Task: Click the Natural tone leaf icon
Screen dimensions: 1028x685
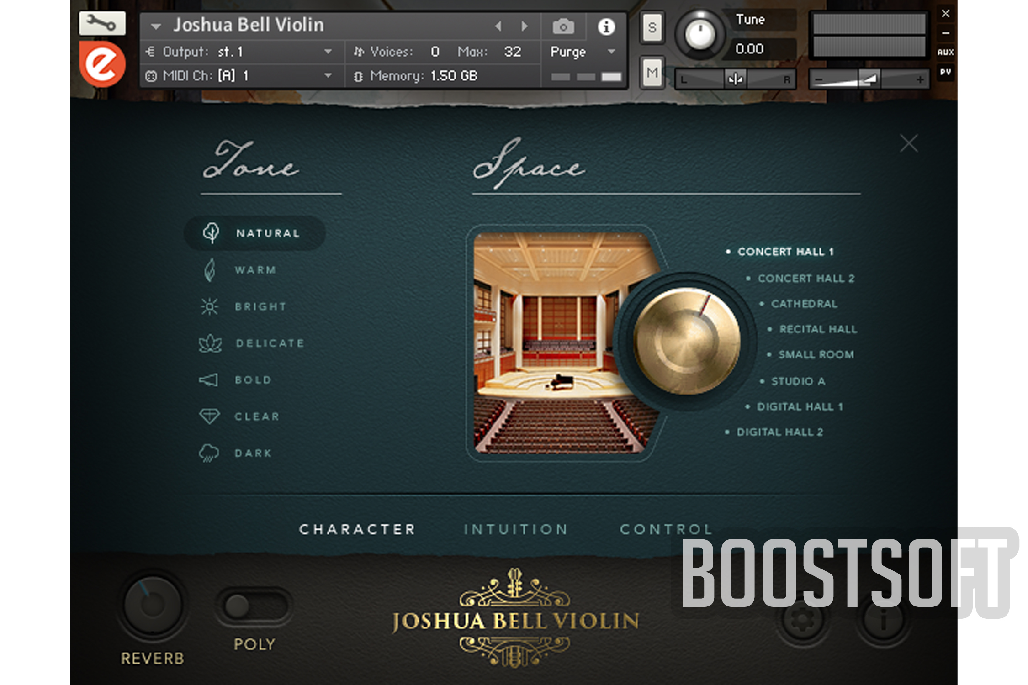Action: pyautogui.click(x=211, y=233)
